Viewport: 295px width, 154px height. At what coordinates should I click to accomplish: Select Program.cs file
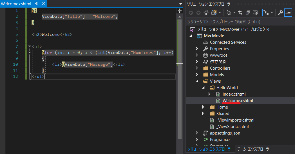[x=220, y=140]
